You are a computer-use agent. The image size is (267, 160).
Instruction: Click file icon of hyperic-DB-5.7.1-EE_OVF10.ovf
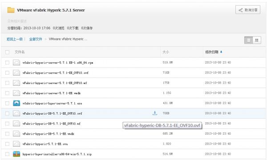pos(16,113)
